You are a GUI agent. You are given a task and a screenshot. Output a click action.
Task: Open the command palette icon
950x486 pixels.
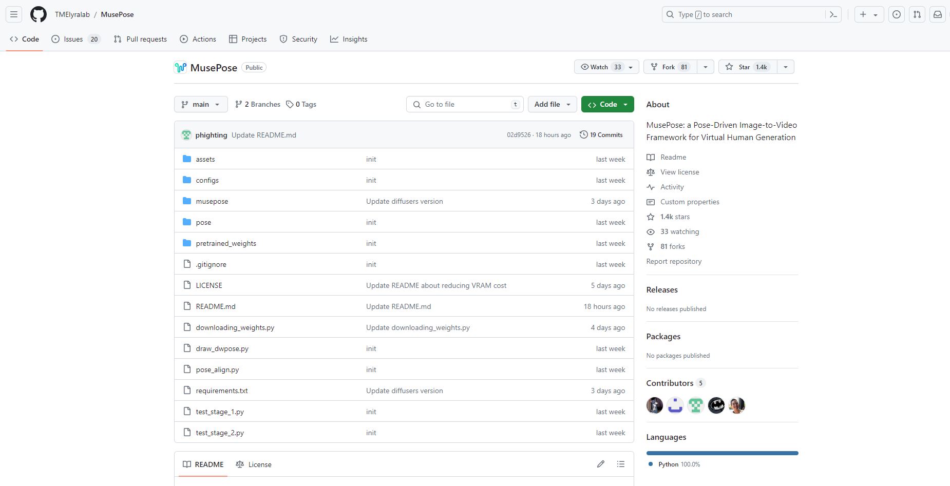[833, 14]
